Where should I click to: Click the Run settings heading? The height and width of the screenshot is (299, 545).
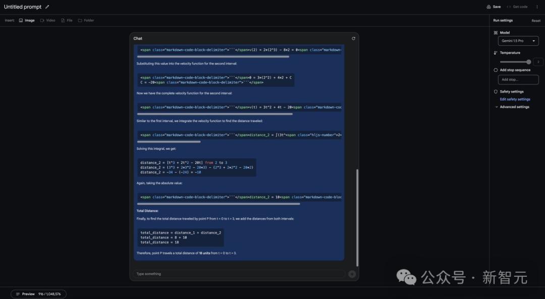(x=503, y=21)
